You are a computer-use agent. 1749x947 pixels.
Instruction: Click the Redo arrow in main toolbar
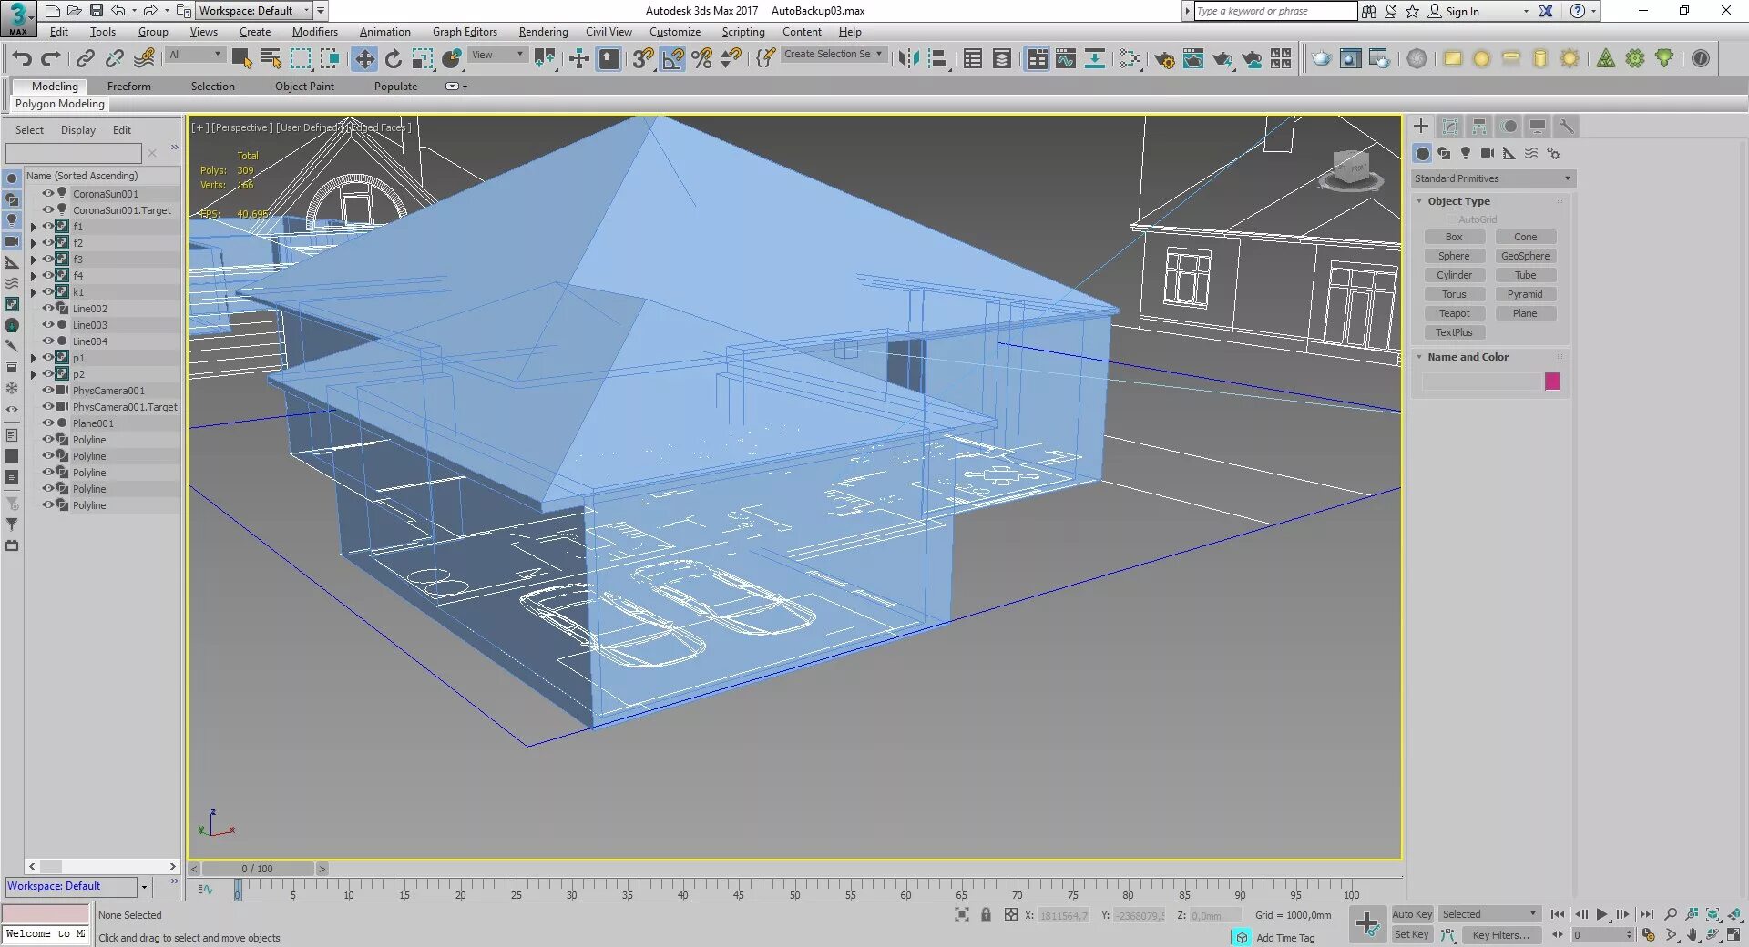pos(51,59)
